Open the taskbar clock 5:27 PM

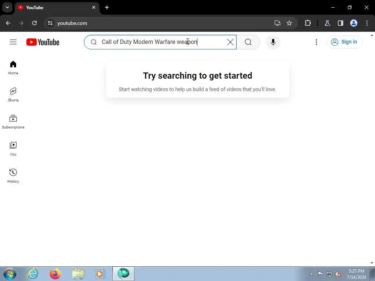pos(356,274)
